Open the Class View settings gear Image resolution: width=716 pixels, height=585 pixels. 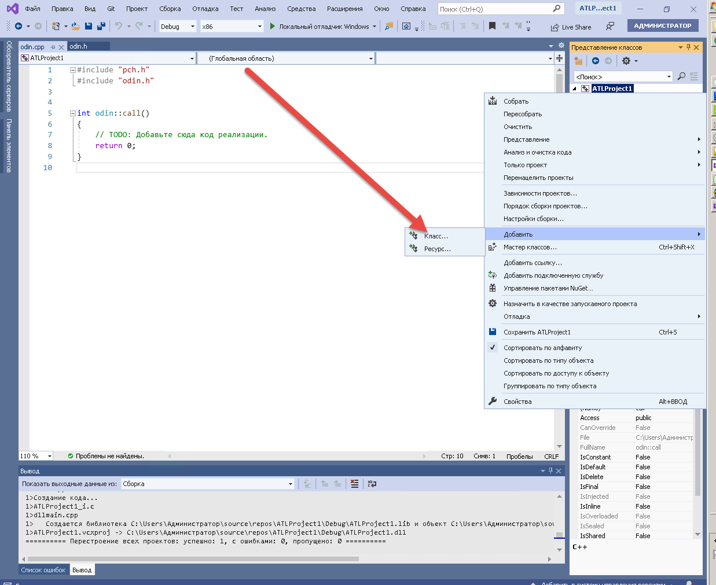626,61
